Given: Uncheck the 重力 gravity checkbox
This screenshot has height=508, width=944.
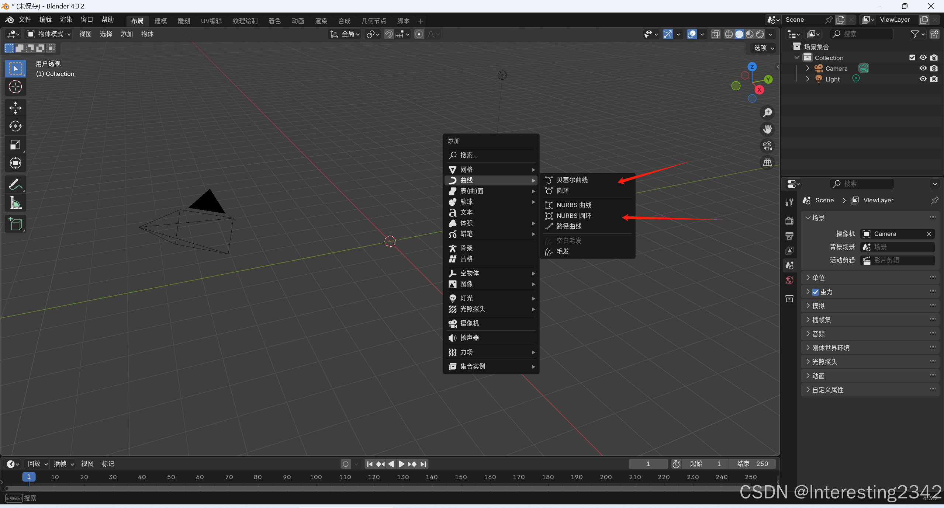Looking at the screenshot, I should click(815, 292).
